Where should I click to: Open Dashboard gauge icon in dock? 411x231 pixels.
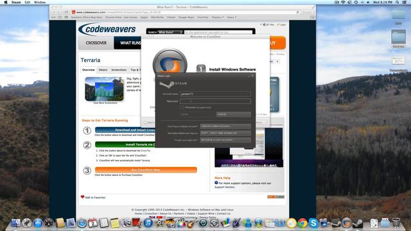tap(49, 223)
